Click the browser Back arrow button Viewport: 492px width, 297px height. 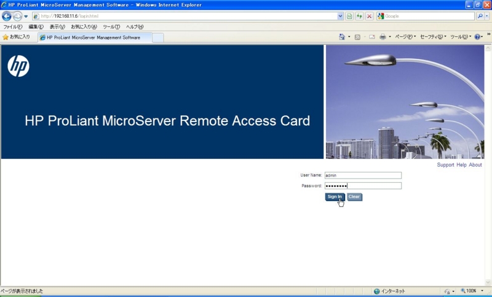pyautogui.click(x=7, y=16)
